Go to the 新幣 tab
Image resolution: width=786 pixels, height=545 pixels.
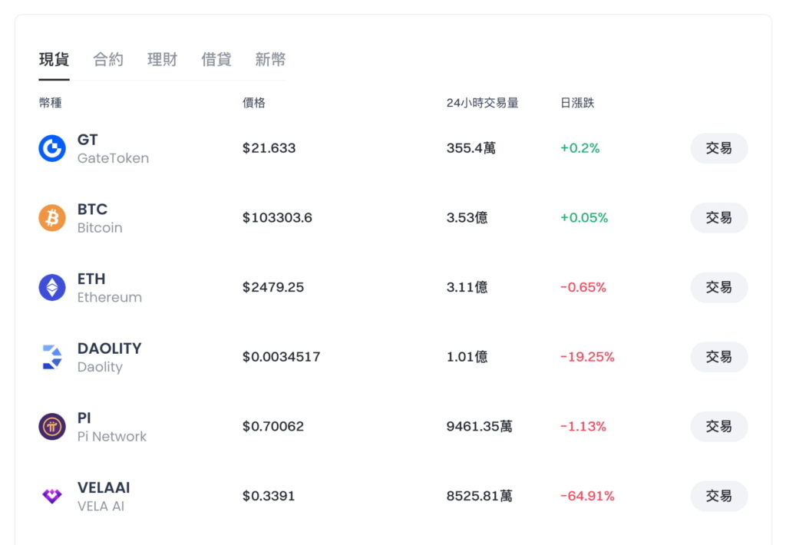tap(270, 59)
